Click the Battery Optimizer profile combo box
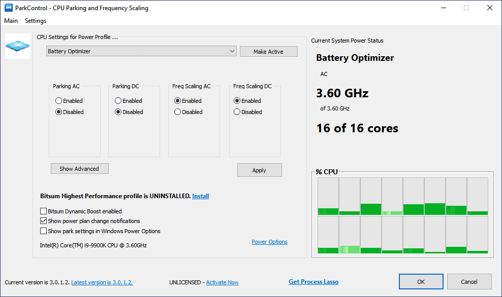 [x=141, y=51]
